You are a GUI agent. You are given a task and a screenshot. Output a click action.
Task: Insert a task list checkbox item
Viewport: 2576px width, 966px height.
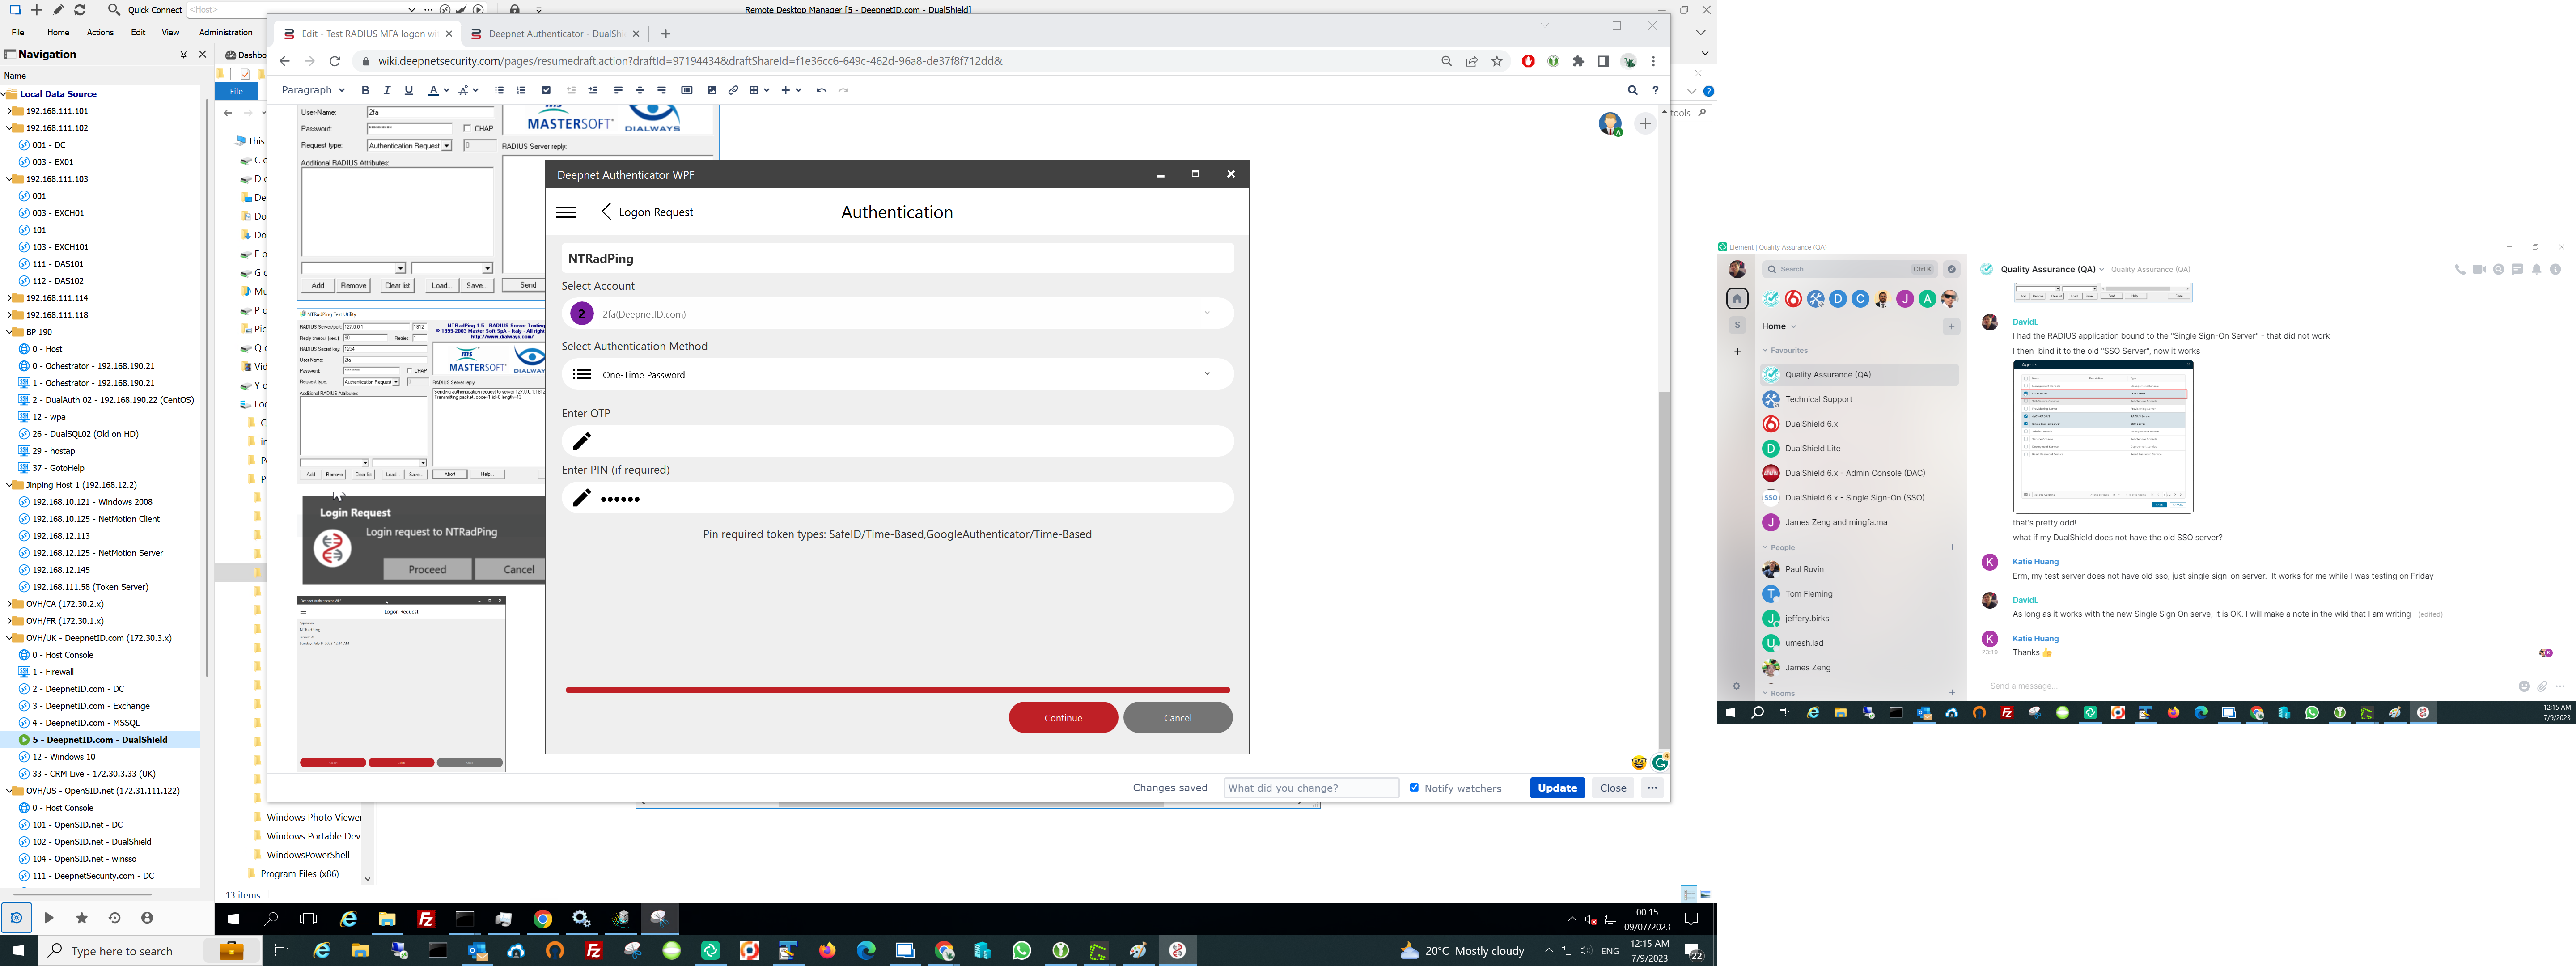tap(546, 90)
